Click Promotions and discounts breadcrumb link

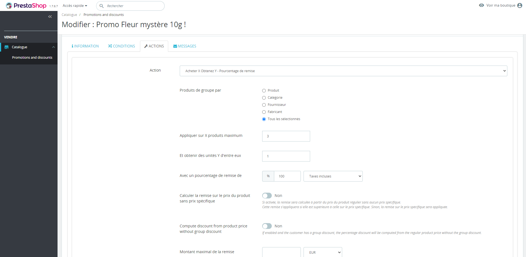(x=104, y=15)
